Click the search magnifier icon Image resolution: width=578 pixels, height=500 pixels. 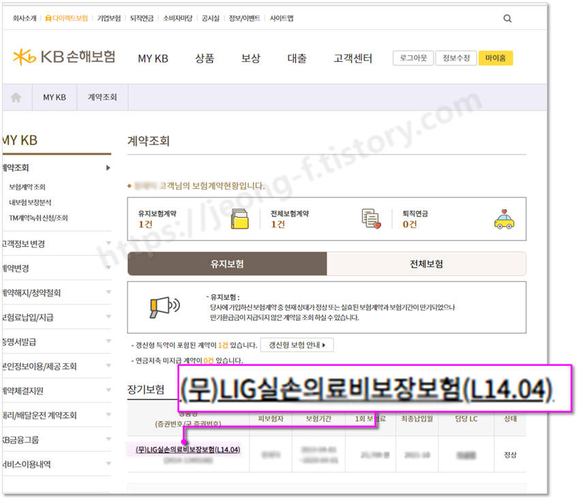click(507, 18)
